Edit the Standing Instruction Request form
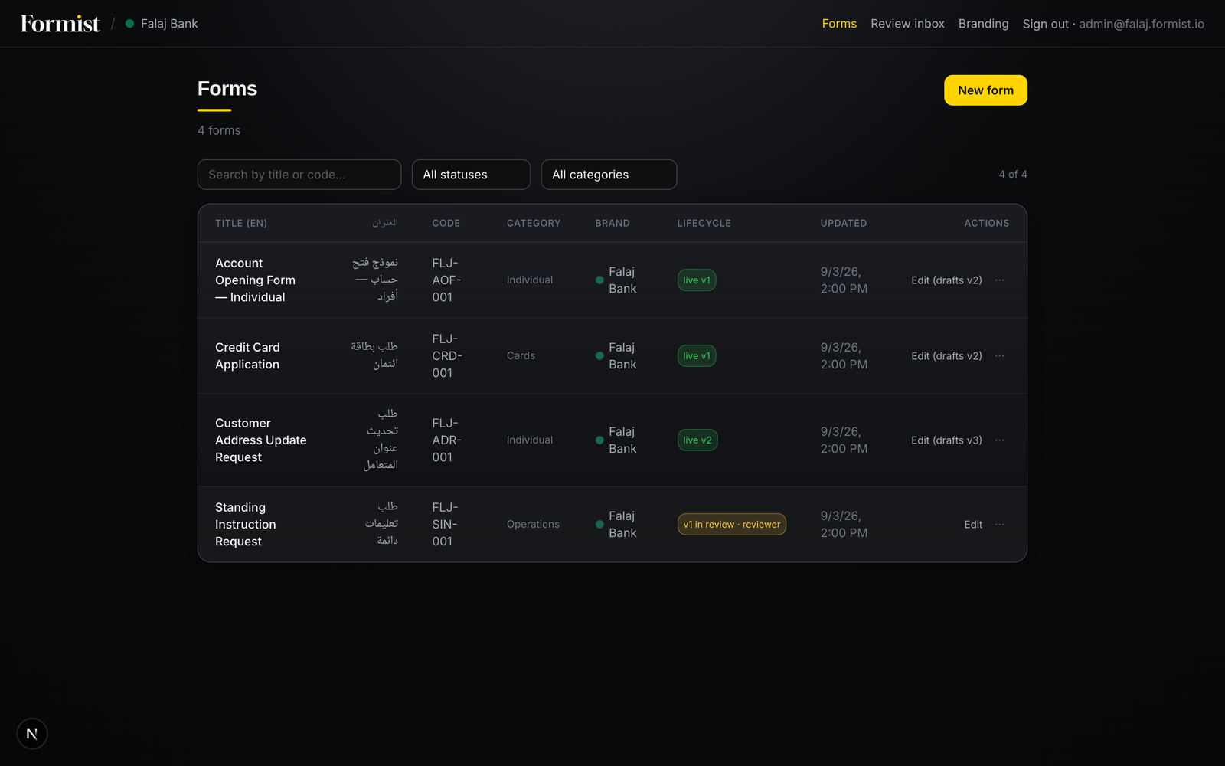The height and width of the screenshot is (766, 1225). pyautogui.click(x=973, y=525)
